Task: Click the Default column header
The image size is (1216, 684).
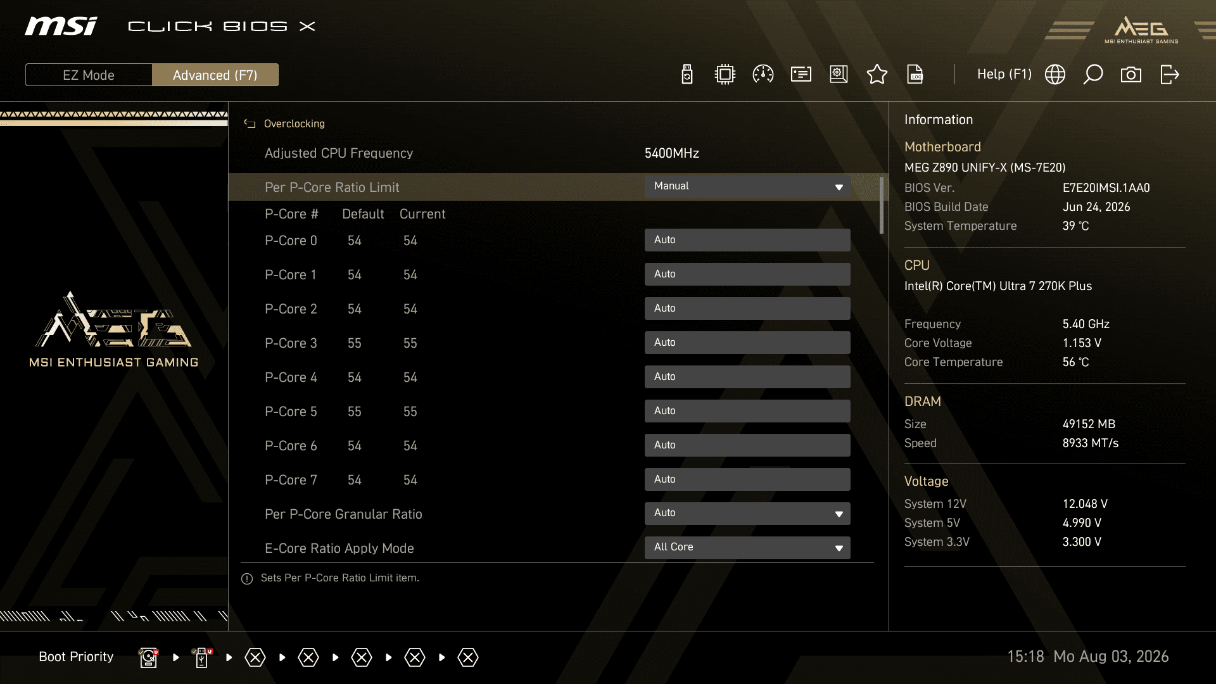Action: (363, 214)
